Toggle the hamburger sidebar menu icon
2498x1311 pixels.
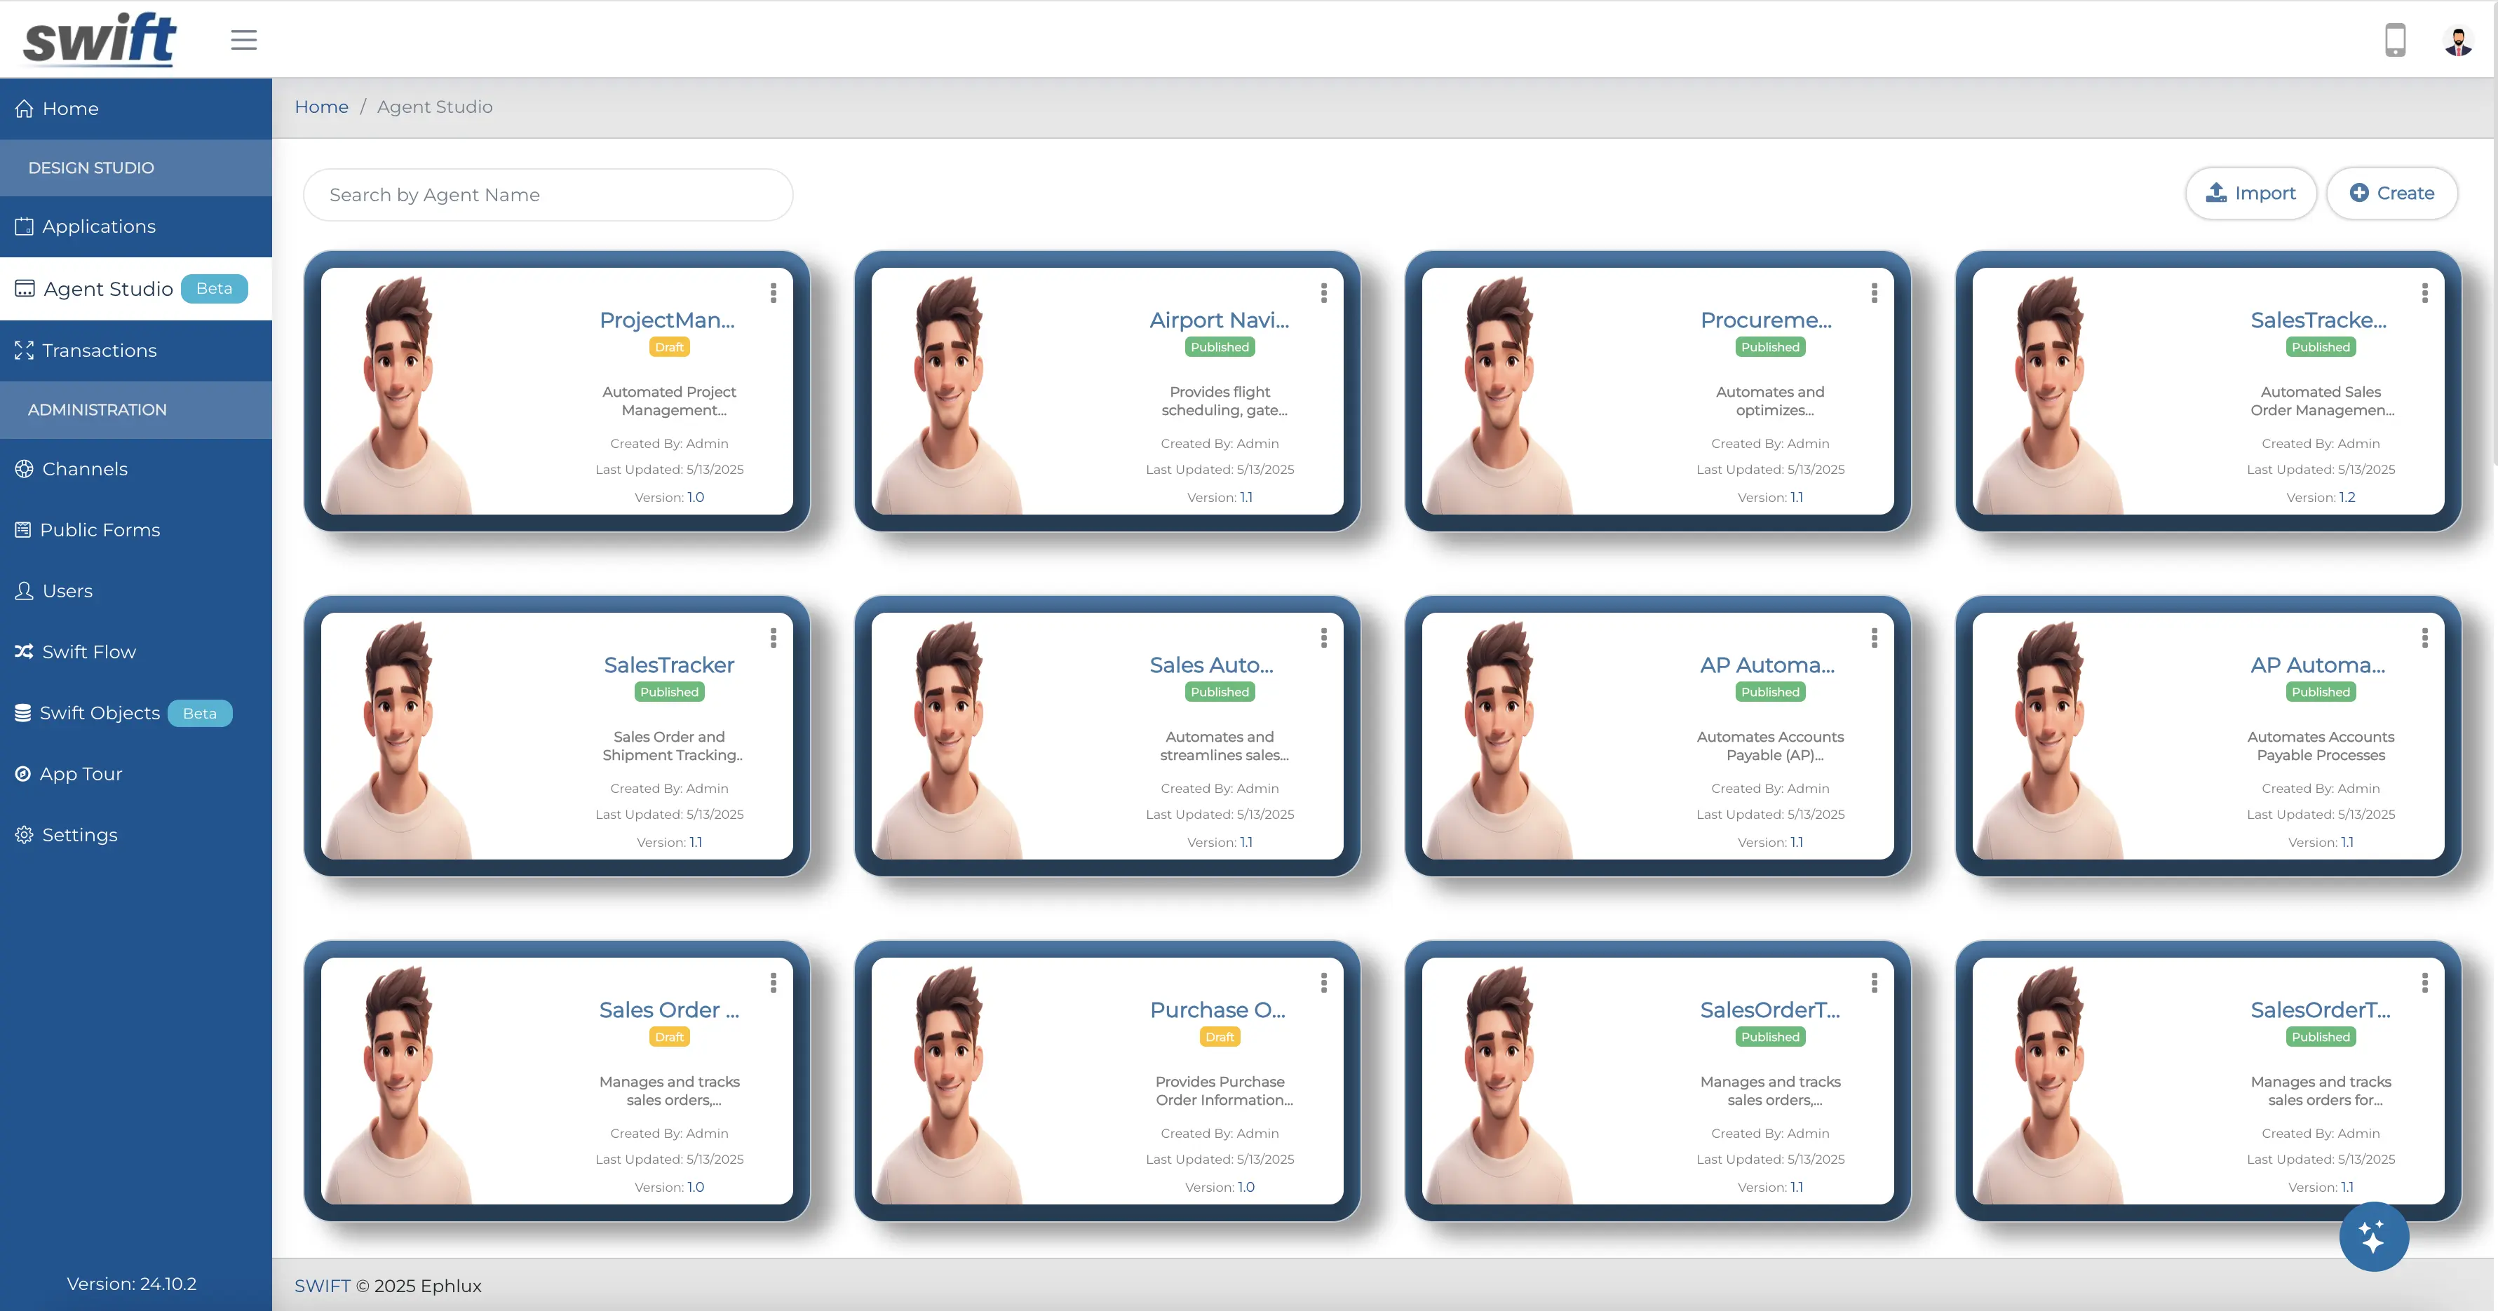tap(243, 40)
